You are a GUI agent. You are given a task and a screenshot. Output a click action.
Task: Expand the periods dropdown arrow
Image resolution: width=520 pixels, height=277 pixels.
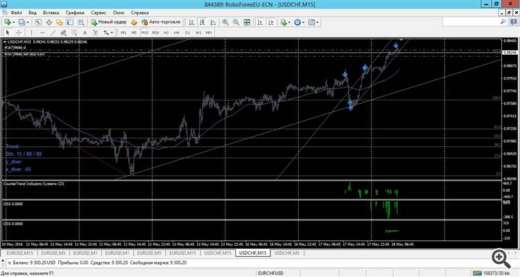click(303, 23)
